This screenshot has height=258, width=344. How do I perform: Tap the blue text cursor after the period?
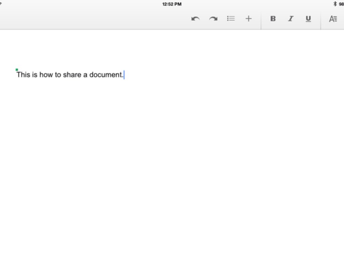(x=124, y=75)
